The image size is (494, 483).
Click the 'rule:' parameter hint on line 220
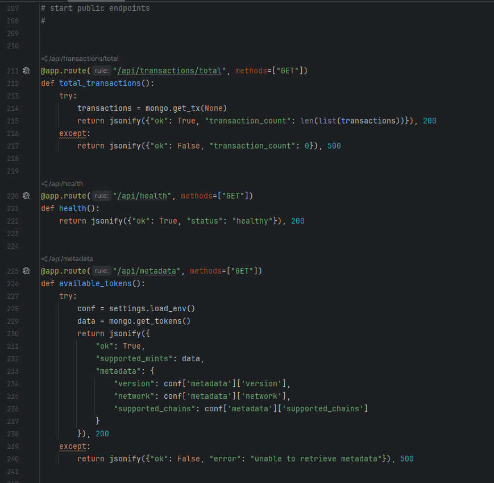(101, 196)
